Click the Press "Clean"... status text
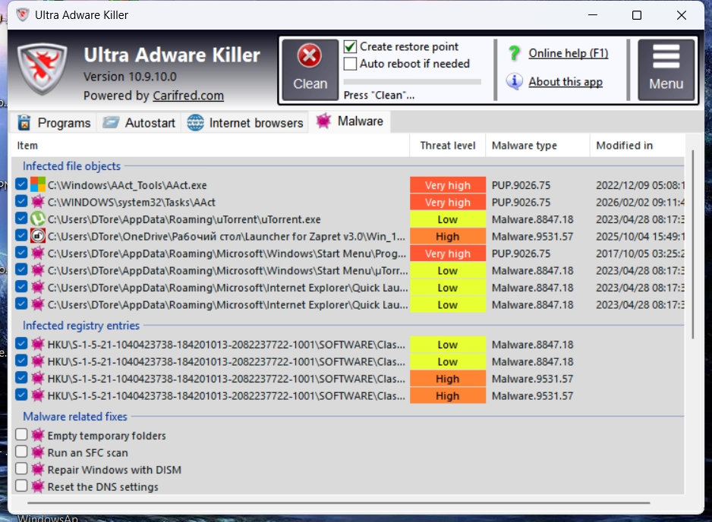This screenshot has width=712, height=522. pos(380,96)
